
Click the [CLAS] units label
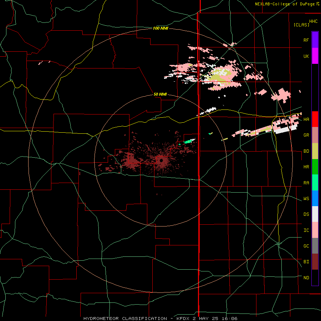pos(301,25)
